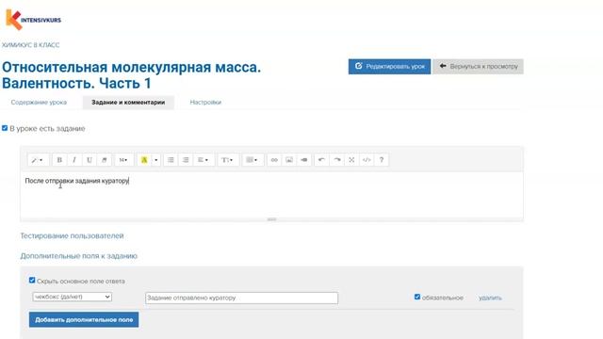Click the editor resize handle bar

[x=271, y=219]
